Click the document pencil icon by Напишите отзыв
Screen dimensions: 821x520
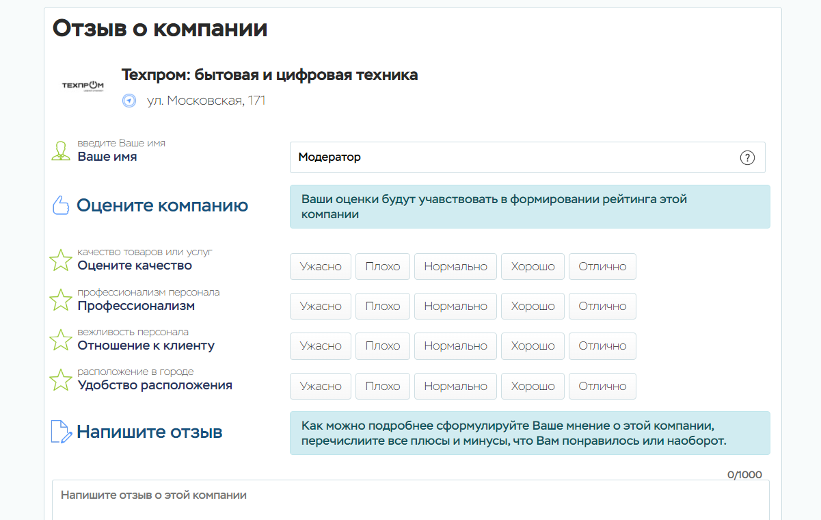[x=62, y=432]
